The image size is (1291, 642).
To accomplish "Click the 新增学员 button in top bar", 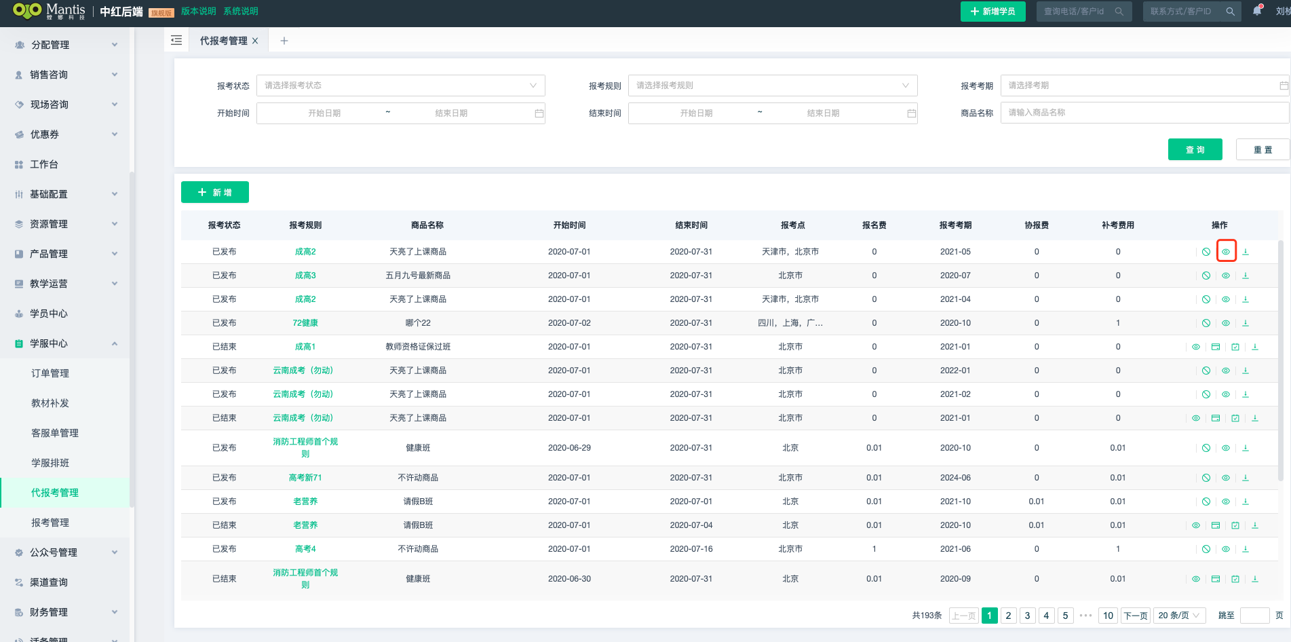I will point(993,12).
